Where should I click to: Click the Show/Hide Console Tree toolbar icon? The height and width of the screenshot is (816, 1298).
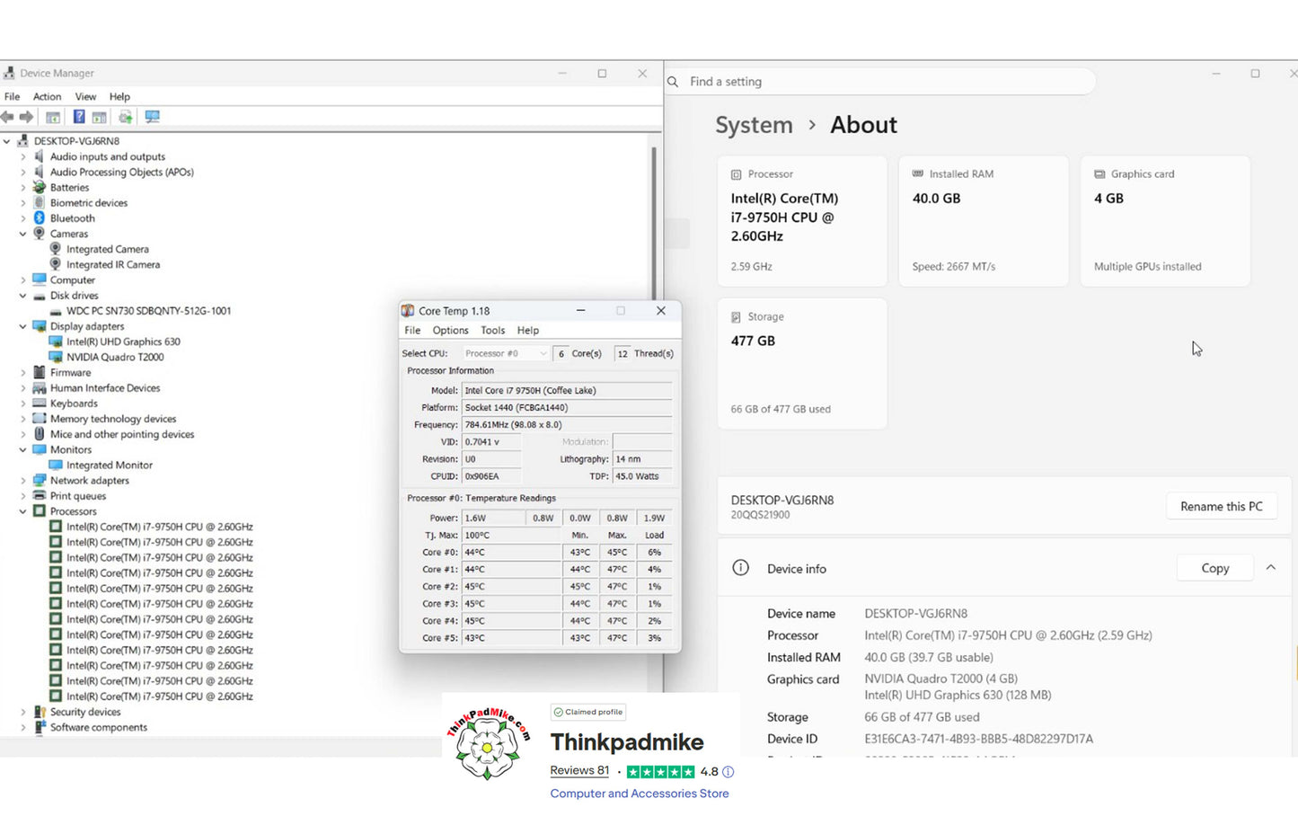[53, 117]
